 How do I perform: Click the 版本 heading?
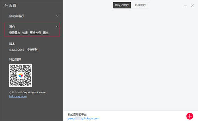12,44
